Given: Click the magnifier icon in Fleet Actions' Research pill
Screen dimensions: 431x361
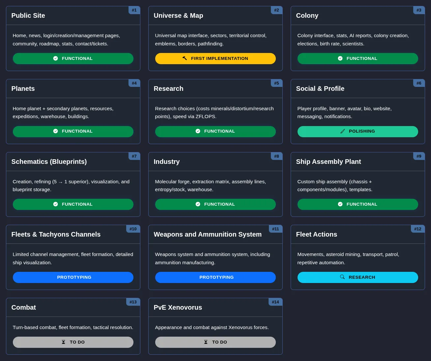Looking at the screenshot, I should tap(342, 277).
